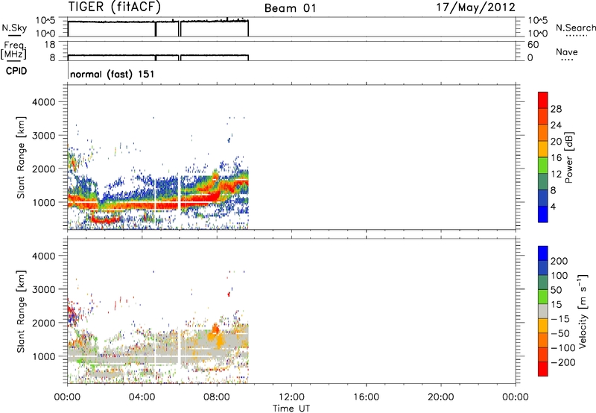Click the '16' power colorbar tick

pyautogui.click(x=556, y=158)
